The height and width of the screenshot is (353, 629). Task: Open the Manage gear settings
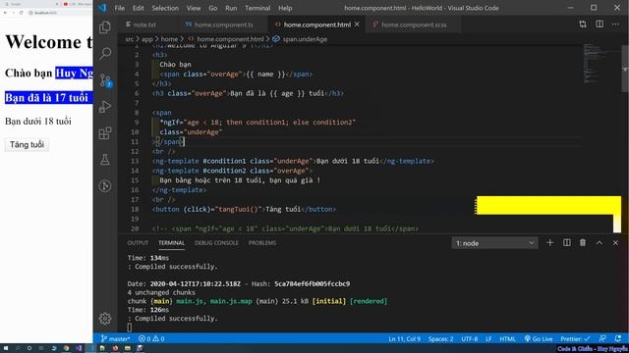point(105,319)
